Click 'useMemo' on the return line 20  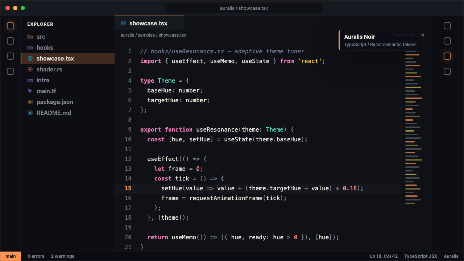coord(184,237)
